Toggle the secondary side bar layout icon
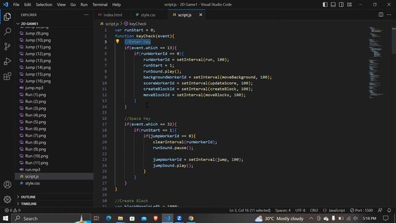The height and width of the screenshot is (223, 396). click(x=341, y=4)
